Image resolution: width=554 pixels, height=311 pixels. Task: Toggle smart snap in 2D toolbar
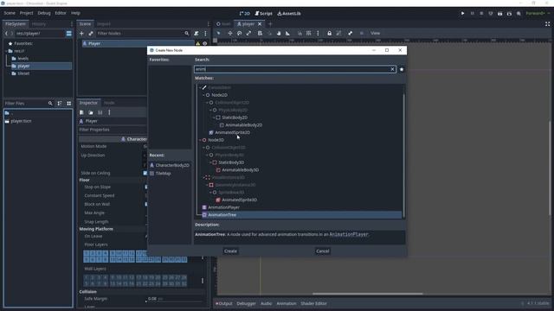[x=300, y=33]
